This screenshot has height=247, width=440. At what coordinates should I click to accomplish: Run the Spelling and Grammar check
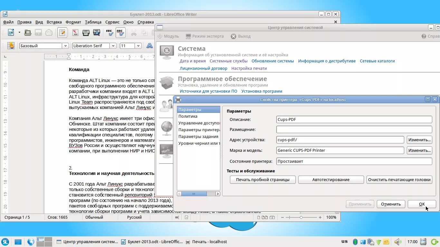point(110,32)
